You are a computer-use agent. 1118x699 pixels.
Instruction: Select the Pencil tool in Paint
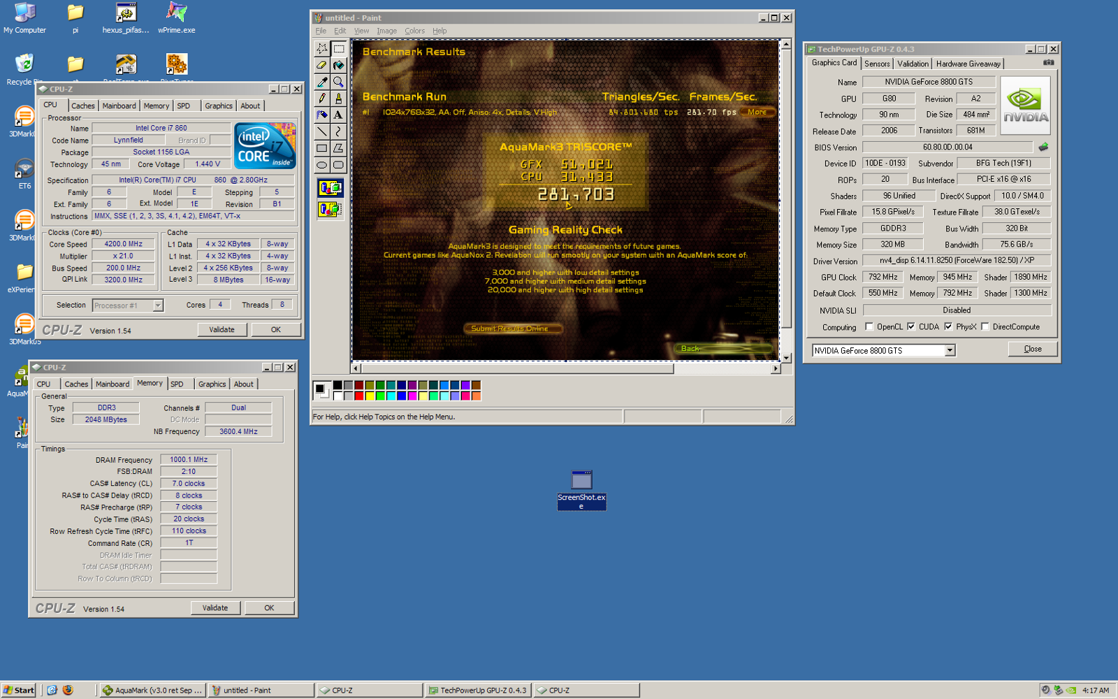[x=321, y=99]
